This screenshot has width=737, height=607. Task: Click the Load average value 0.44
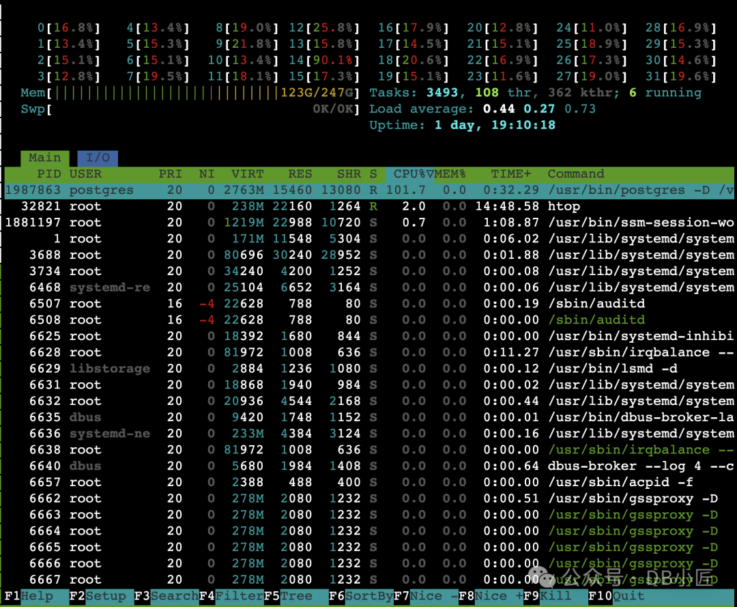click(x=499, y=109)
